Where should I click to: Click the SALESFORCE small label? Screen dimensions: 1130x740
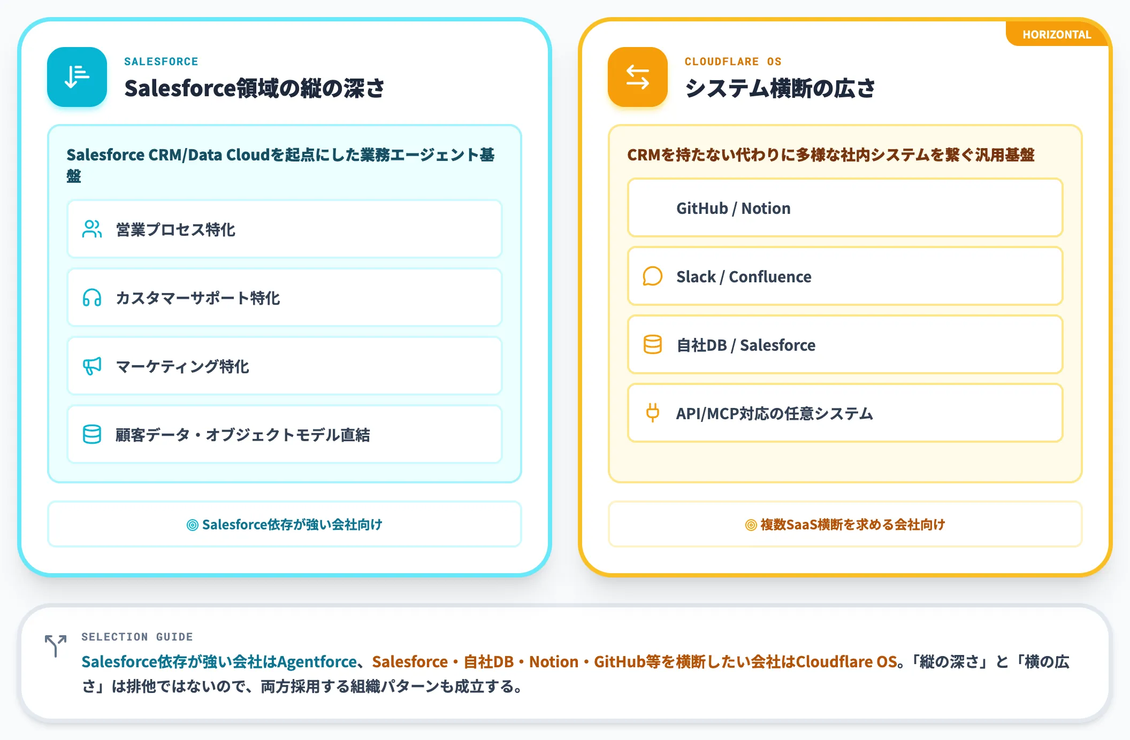(161, 61)
